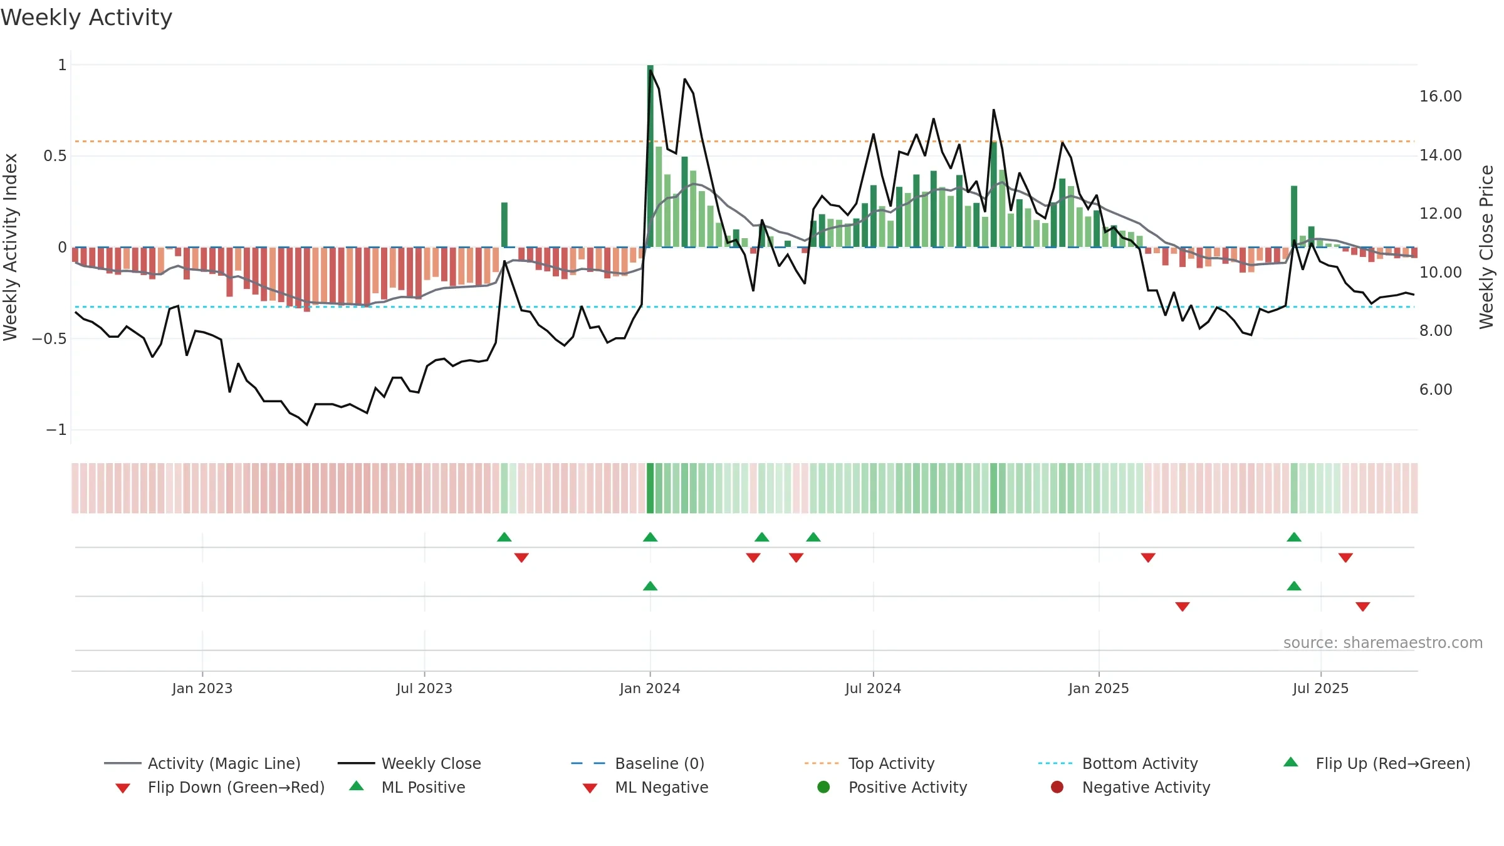Image resolution: width=1504 pixels, height=846 pixels.
Task: Click the darkest green heatmap cell at Jan 2024
Action: [650, 488]
